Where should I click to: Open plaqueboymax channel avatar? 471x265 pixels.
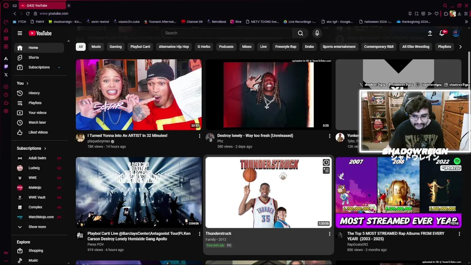coord(80,137)
